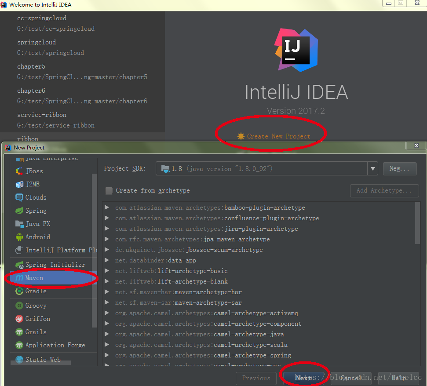This screenshot has width=427, height=386.
Task: Expand the jpa-maven-archetype entry
Action: [107, 239]
